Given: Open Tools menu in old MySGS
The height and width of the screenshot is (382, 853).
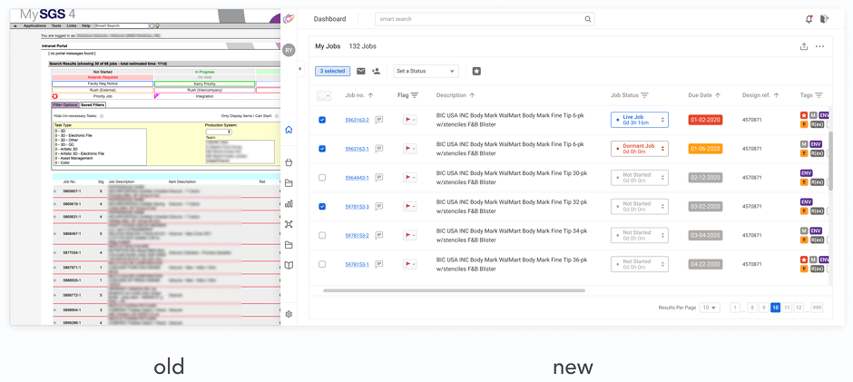Looking at the screenshot, I should 56,25.
